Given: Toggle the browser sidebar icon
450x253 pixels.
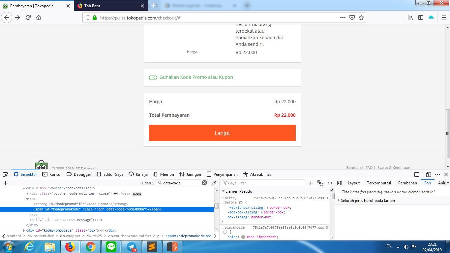Looking at the screenshot, I should [421, 17].
